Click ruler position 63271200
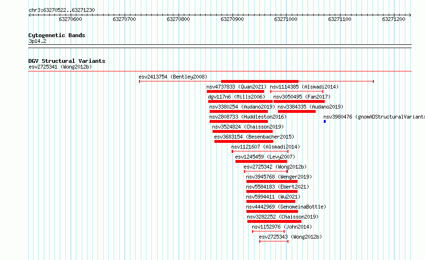 click(x=393, y=19)
